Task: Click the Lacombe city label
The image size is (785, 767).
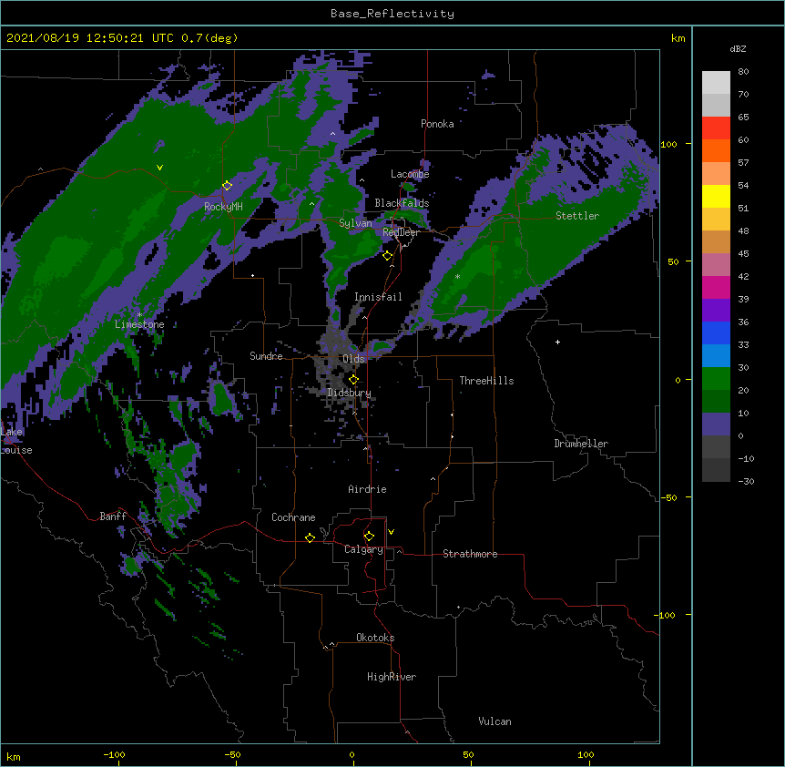Action: click(x=410, y=174)
